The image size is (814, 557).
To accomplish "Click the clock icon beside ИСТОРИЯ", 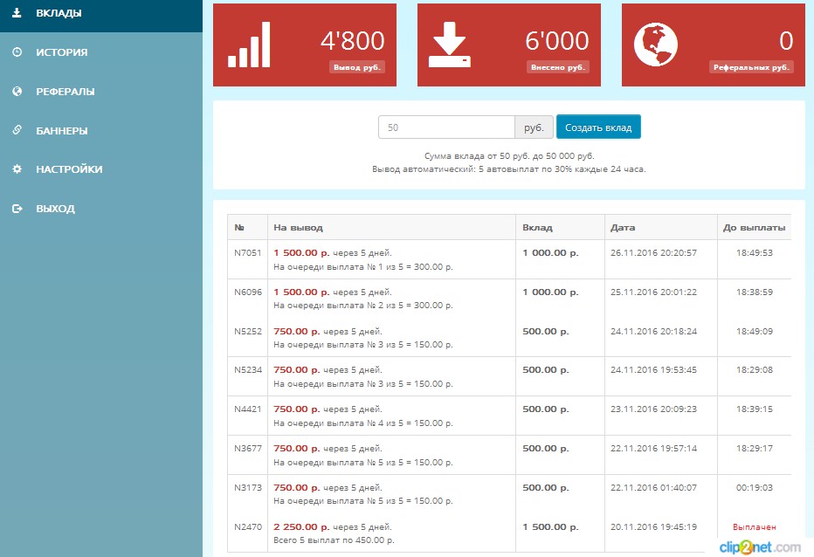I will [x=17, y=52].
